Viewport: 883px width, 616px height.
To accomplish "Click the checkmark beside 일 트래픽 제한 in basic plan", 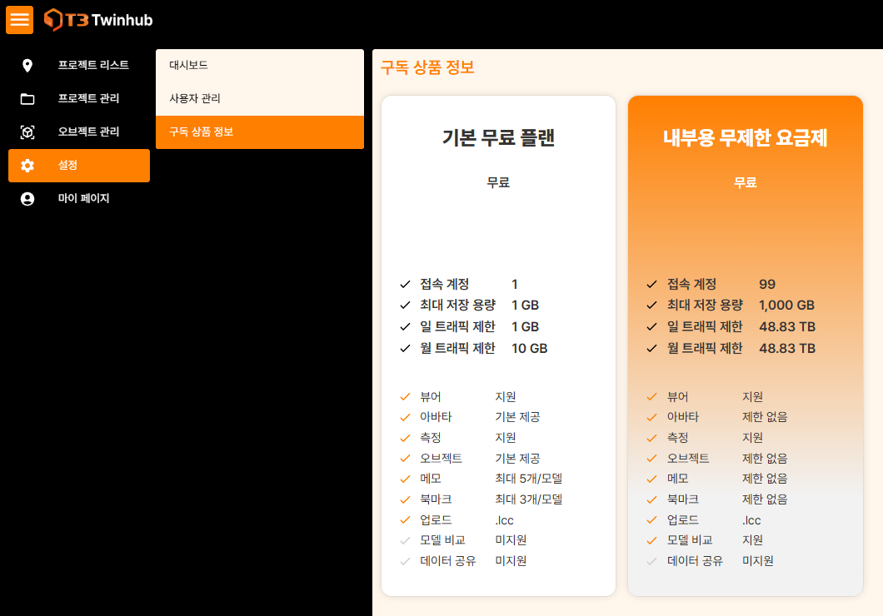I will (405, 326).
